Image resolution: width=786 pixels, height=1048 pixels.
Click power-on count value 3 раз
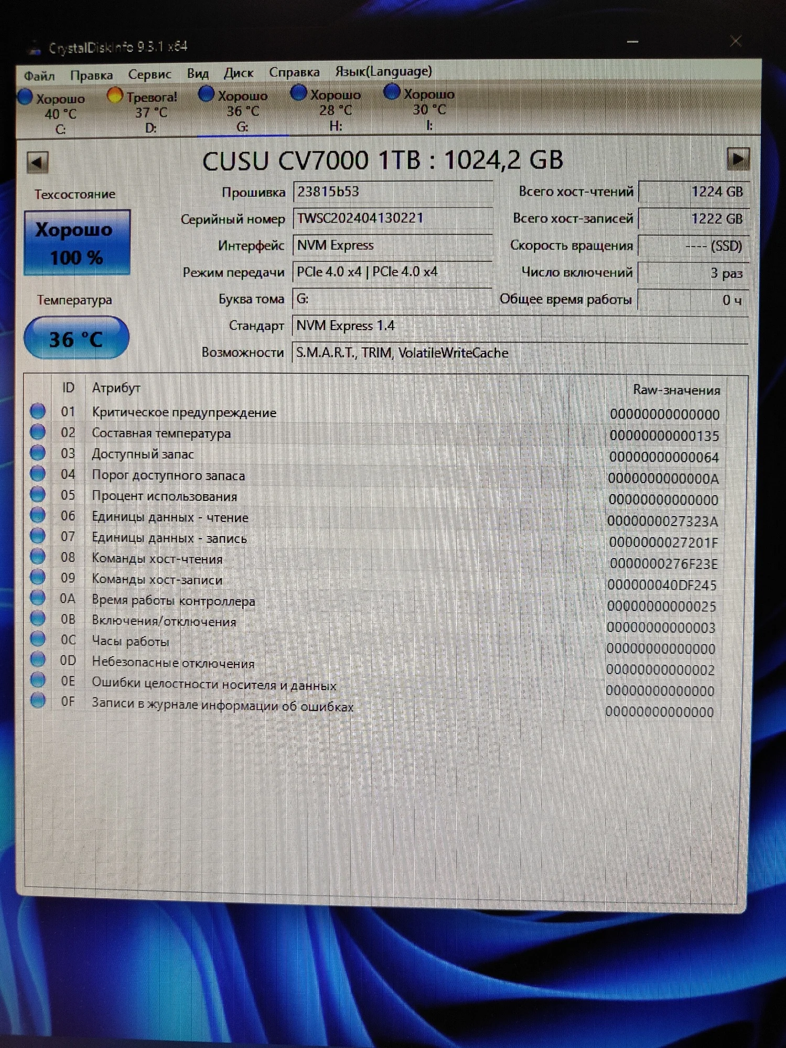coord(693,273)
